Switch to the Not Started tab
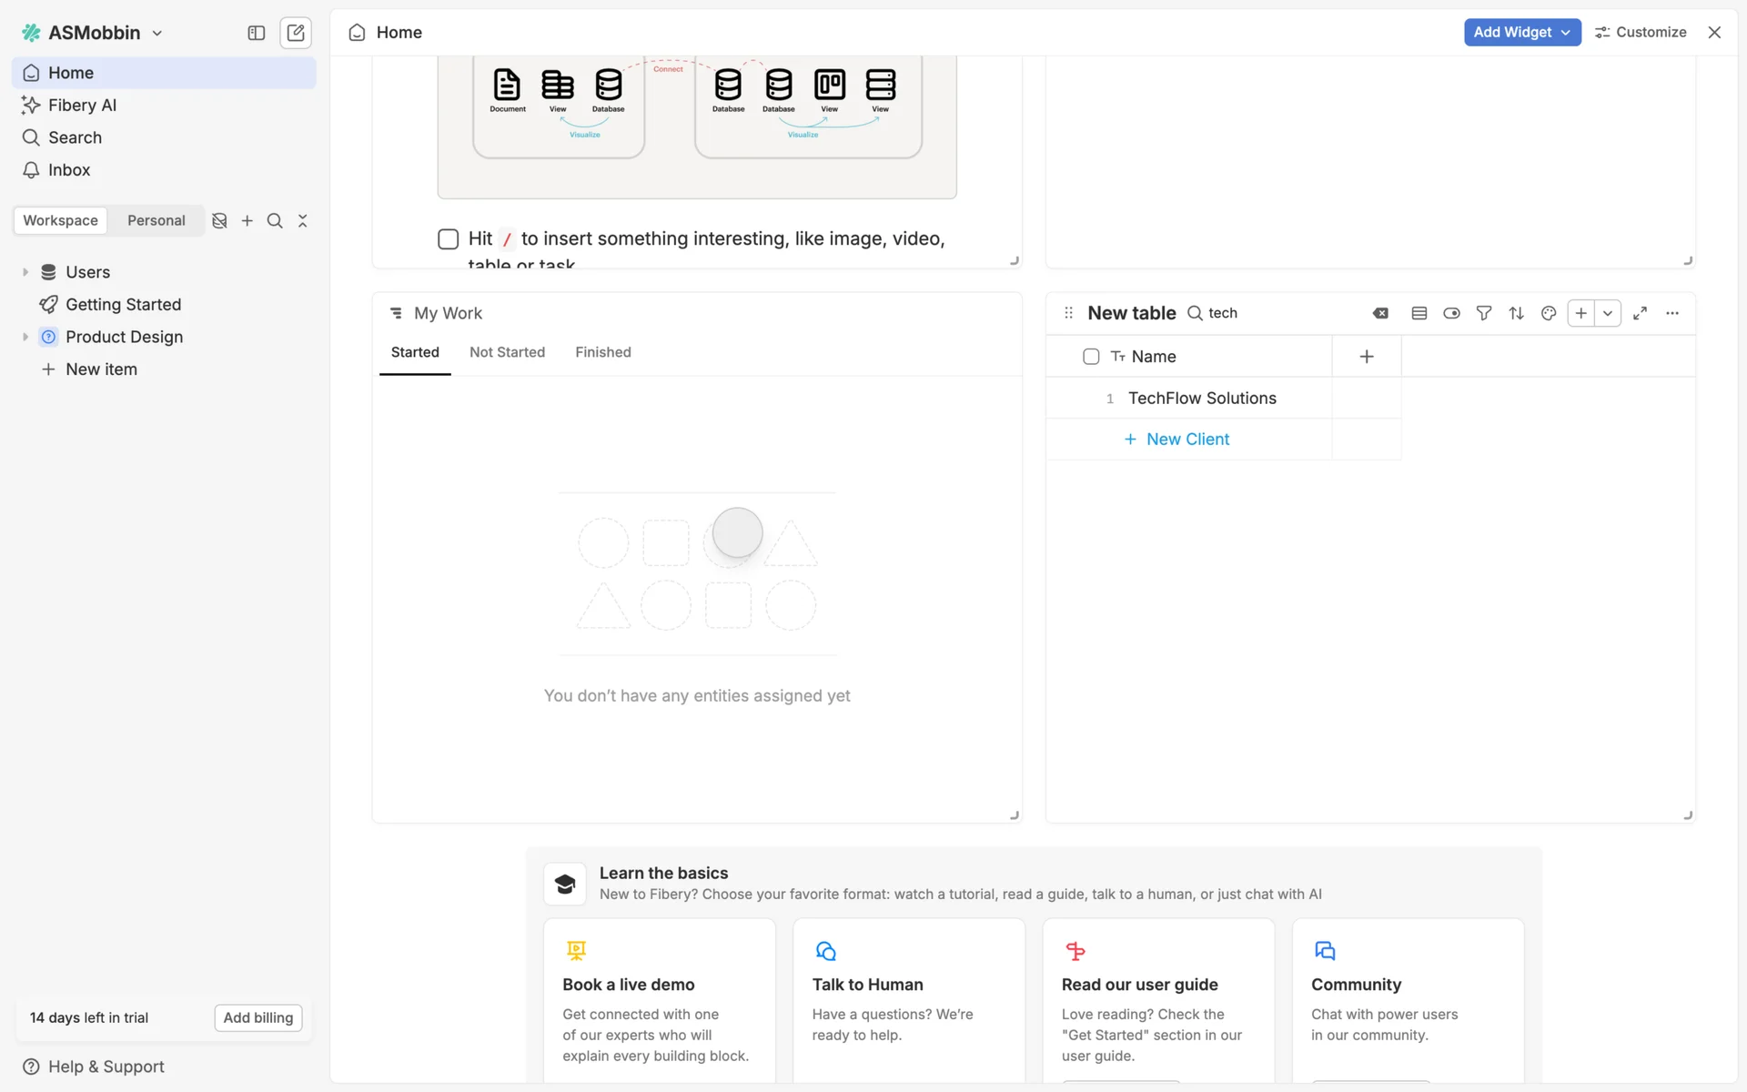The height and width of the screenshot is (1092, 1747). pos(507,352)
